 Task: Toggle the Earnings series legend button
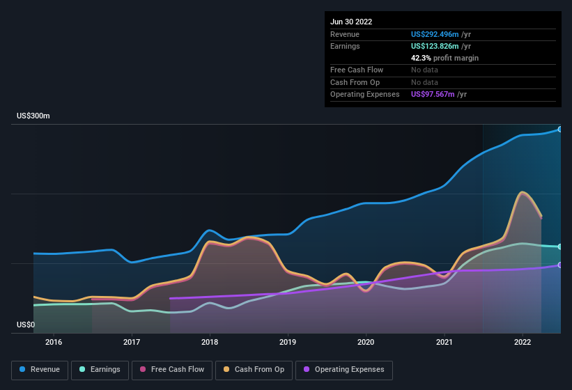point(100,370)
